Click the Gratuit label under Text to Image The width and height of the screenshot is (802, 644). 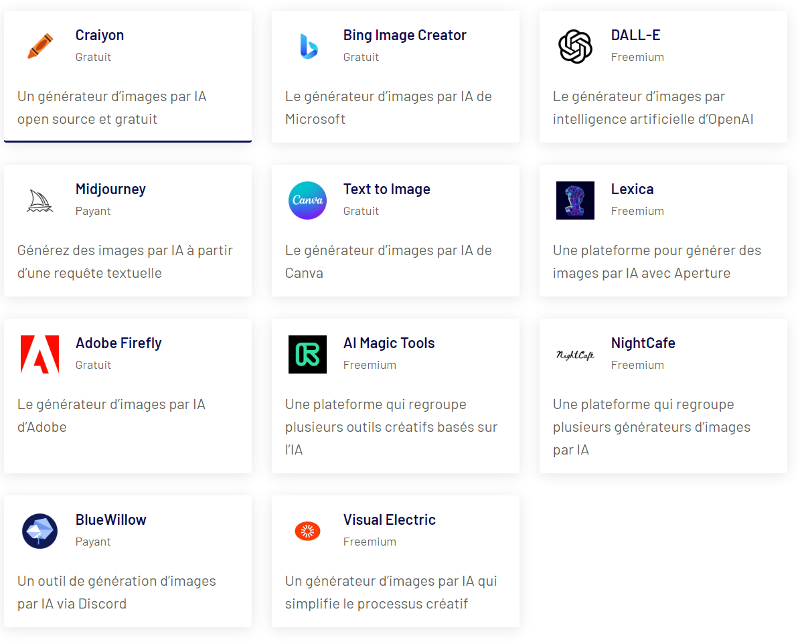pos(361,212)
